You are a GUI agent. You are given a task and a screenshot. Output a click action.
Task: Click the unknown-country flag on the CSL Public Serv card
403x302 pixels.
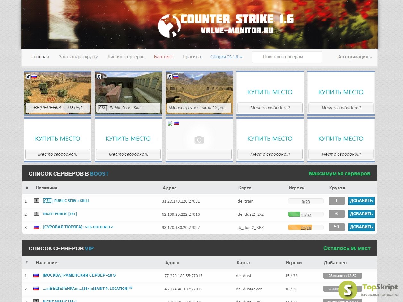(105, 77)
